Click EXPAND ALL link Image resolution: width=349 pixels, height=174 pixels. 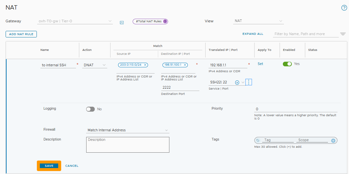[253, 34]
